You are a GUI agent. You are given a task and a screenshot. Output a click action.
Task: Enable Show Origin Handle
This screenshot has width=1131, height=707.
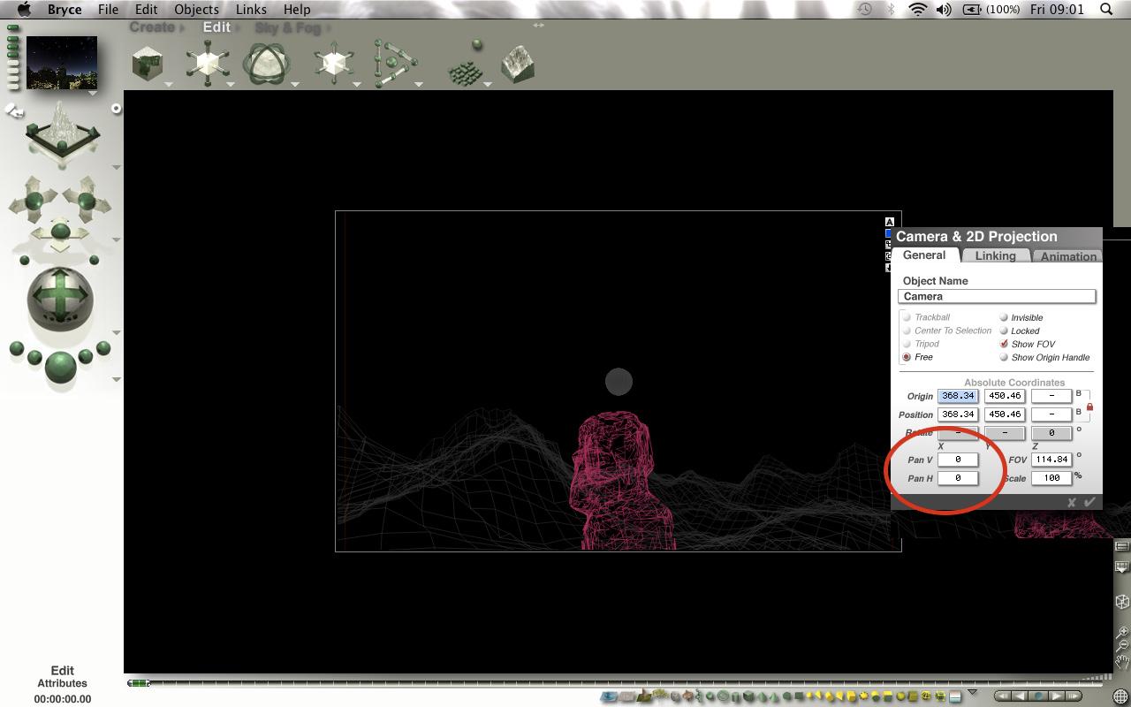point(1004,357)
